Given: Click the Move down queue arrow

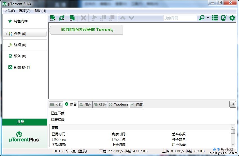Looking at the screenshot, I should 131,18.
